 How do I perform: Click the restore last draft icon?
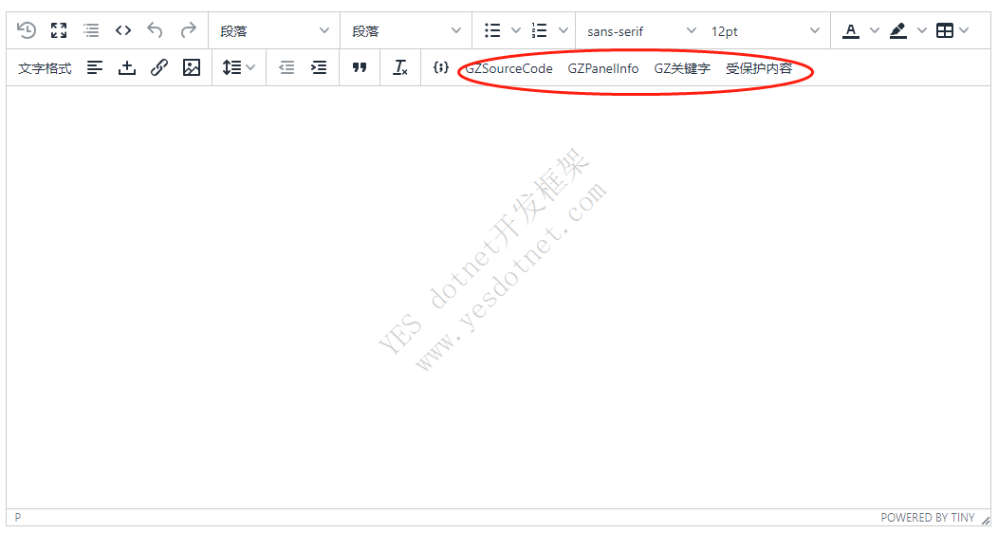click(27, 30)
